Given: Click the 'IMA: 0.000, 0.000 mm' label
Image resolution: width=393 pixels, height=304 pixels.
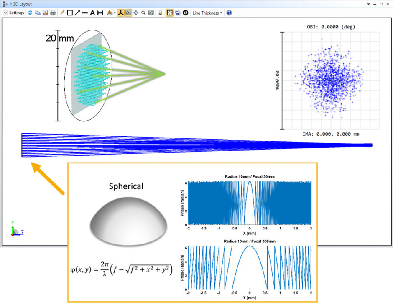Looking at the screenshot, I should (331, 134).
